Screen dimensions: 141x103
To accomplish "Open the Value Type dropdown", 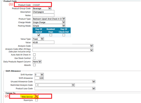I will (x=38, y=39).
